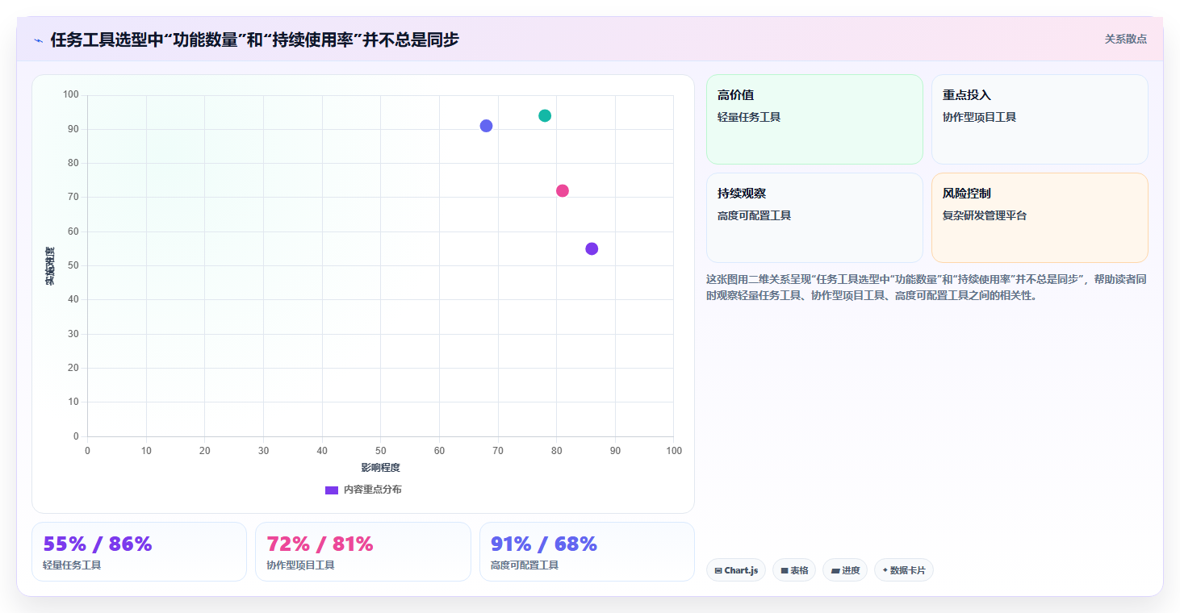Image resolution: width=1180 pixels, height=613 pixels.
Task: Toggle the 内容重点分布 legend item
Action: pyautogui.click(x=363, y=490)
